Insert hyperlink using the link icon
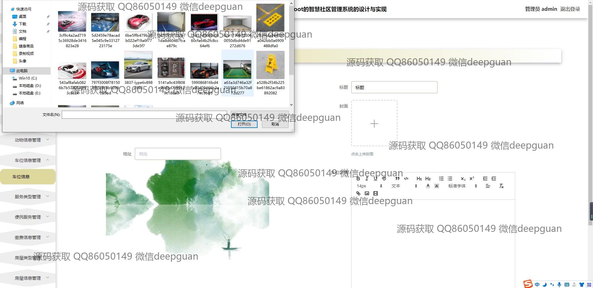This screenshot has width=593, height=288. (x=358, y=193)
